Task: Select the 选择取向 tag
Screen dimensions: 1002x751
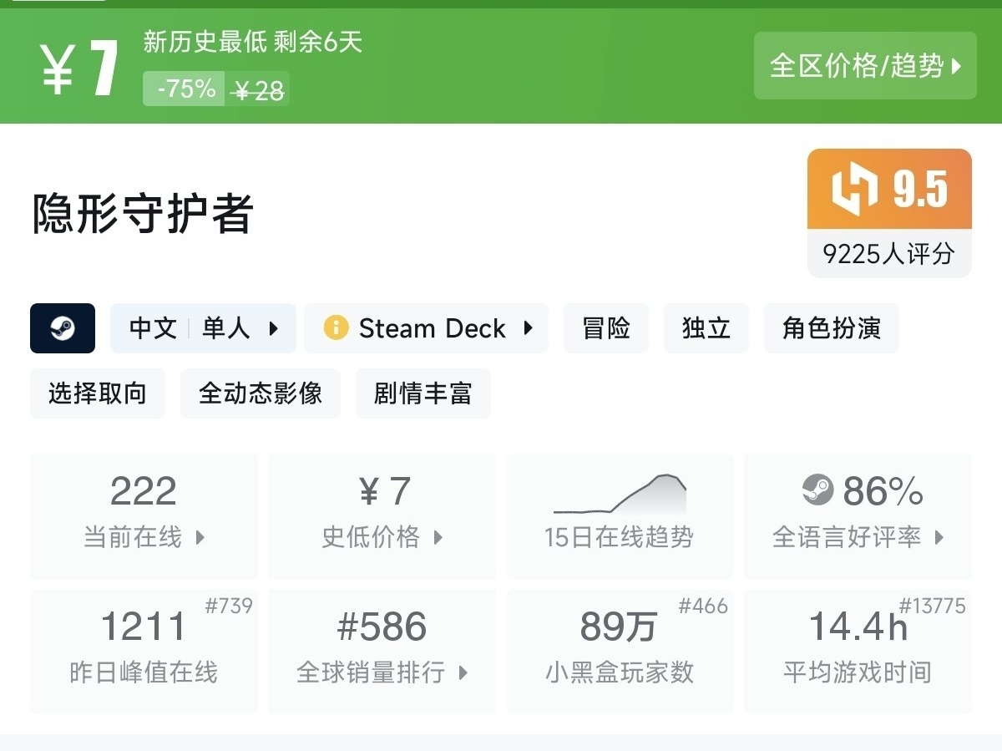Action: [x=98, y=393]
